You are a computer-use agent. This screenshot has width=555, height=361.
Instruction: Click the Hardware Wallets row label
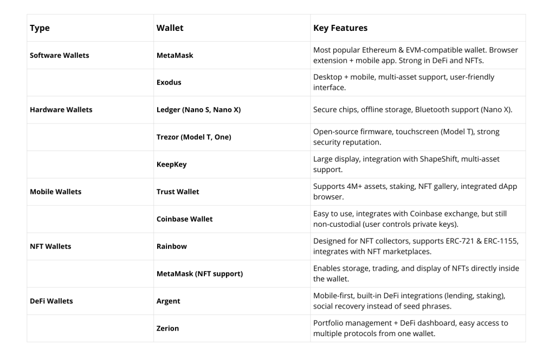click(x=61, y=110)
